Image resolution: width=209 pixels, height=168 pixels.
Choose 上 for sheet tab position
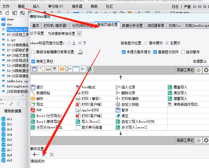[x=69, y=43]
